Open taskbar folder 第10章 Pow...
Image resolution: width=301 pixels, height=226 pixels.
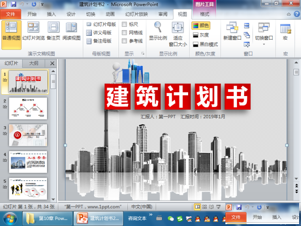point(48,218)
